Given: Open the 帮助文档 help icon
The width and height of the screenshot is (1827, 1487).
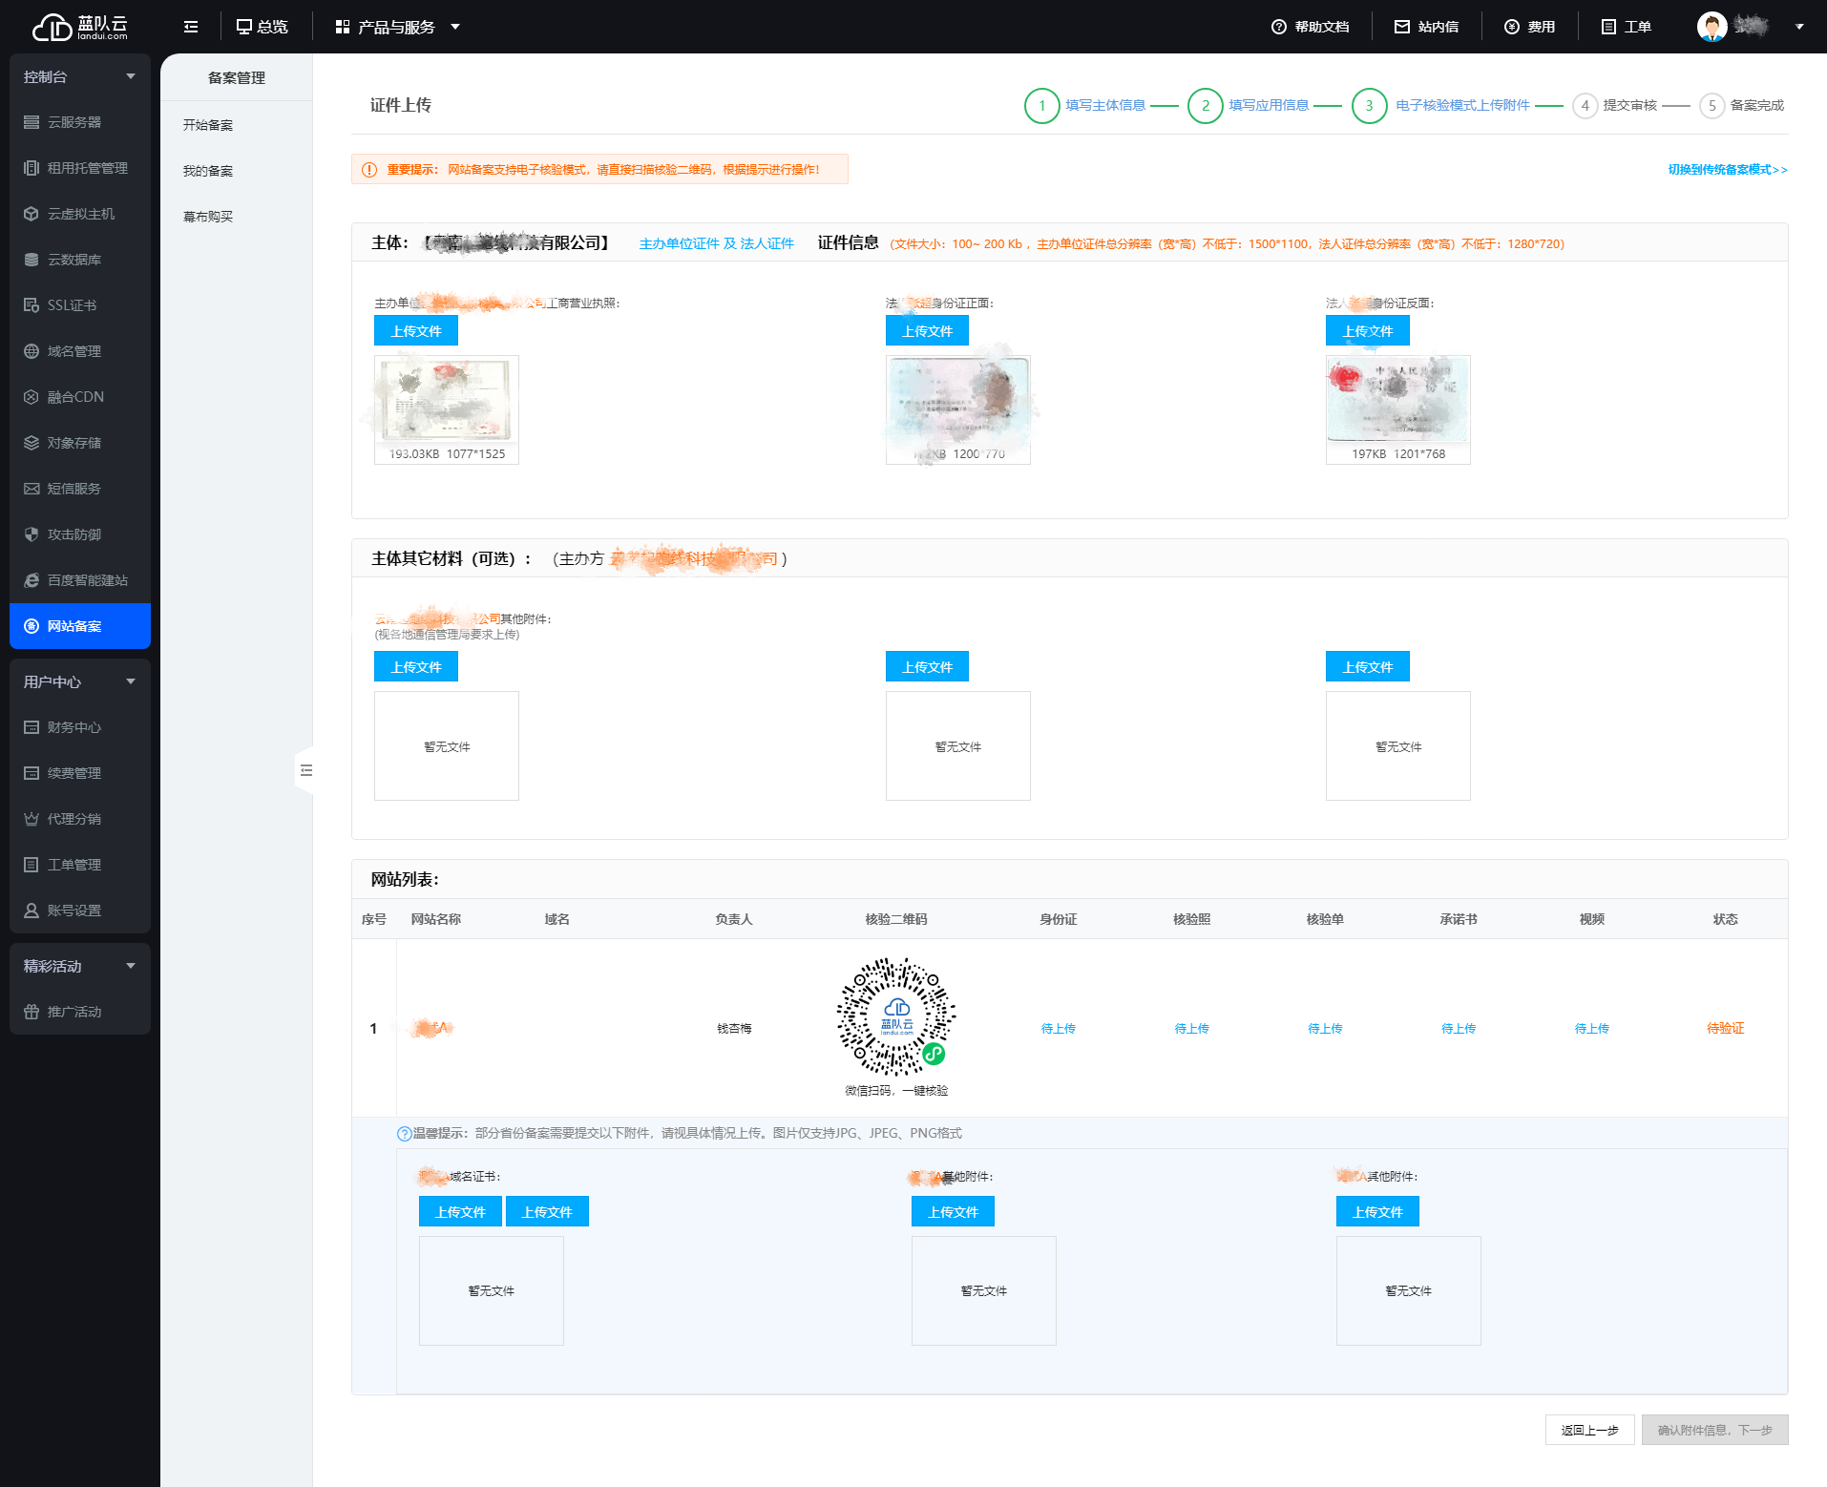Looking at the screenshot, I should coord(1279,27).
